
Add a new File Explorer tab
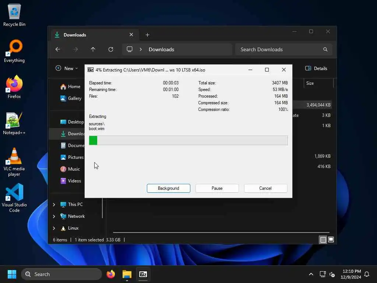(148, 35)
